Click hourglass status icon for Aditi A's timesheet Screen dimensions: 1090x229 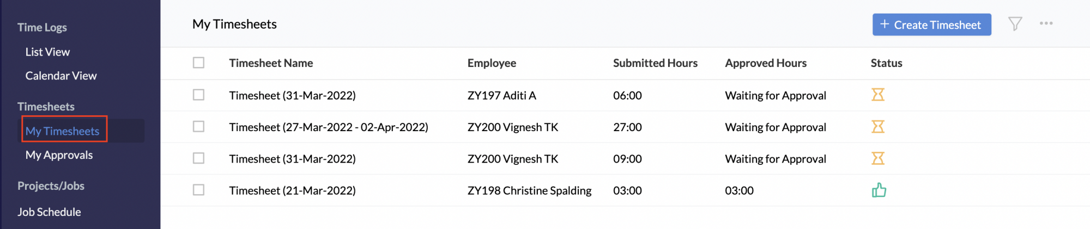tap(877, 95)
